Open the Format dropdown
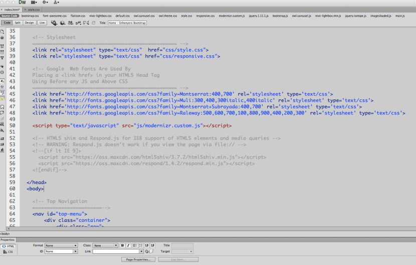 [x=61, y=245]
